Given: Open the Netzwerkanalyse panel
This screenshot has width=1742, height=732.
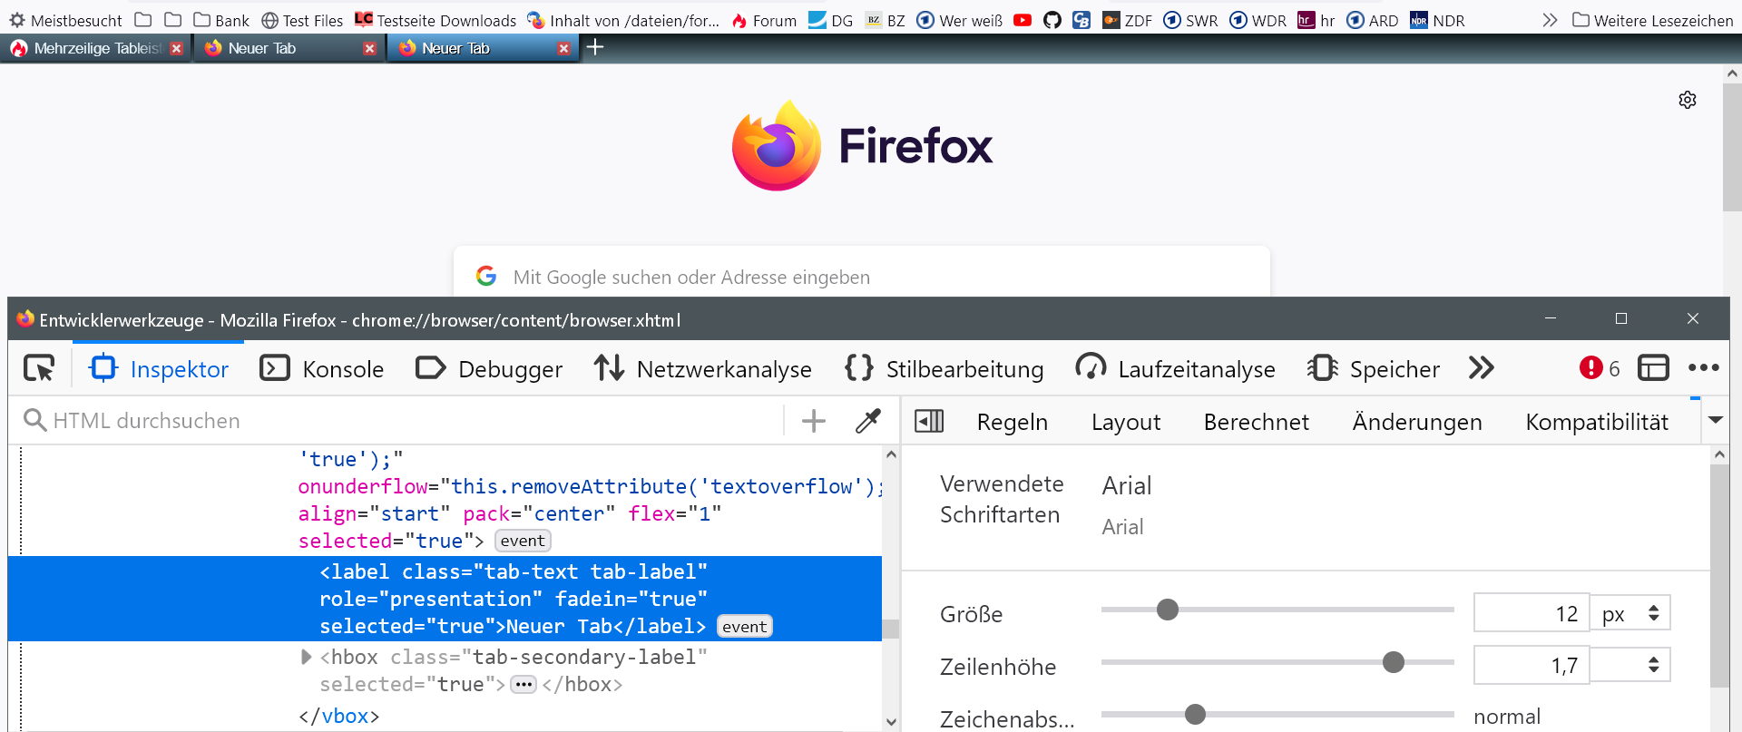Looking at the screenshot, I should click(x=703, y=368).
